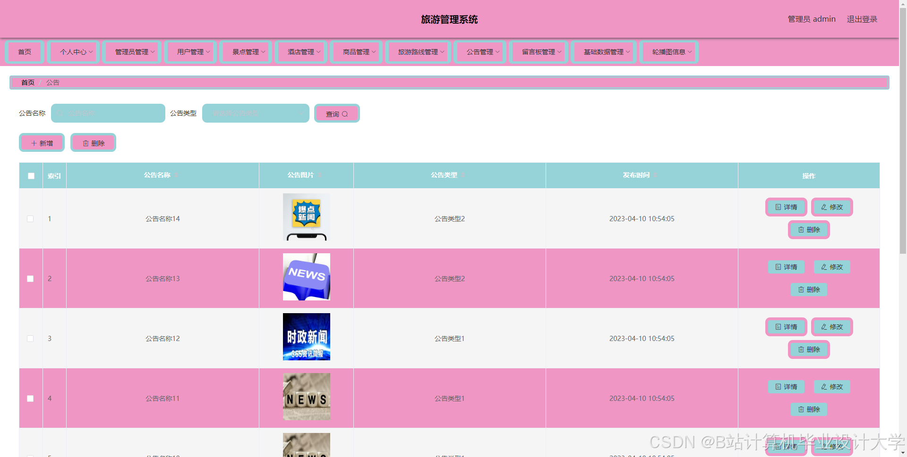
Task: Sort by the 发布时间 column sort icon
Action: click(x=655, y=175)
